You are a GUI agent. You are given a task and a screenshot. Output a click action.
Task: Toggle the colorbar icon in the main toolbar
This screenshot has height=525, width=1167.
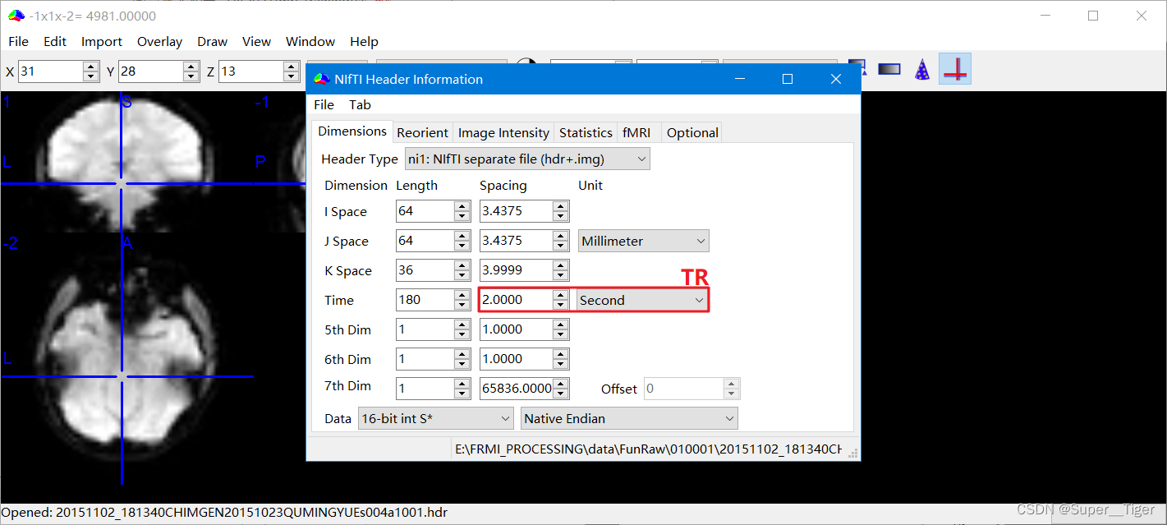click(889, 70)
